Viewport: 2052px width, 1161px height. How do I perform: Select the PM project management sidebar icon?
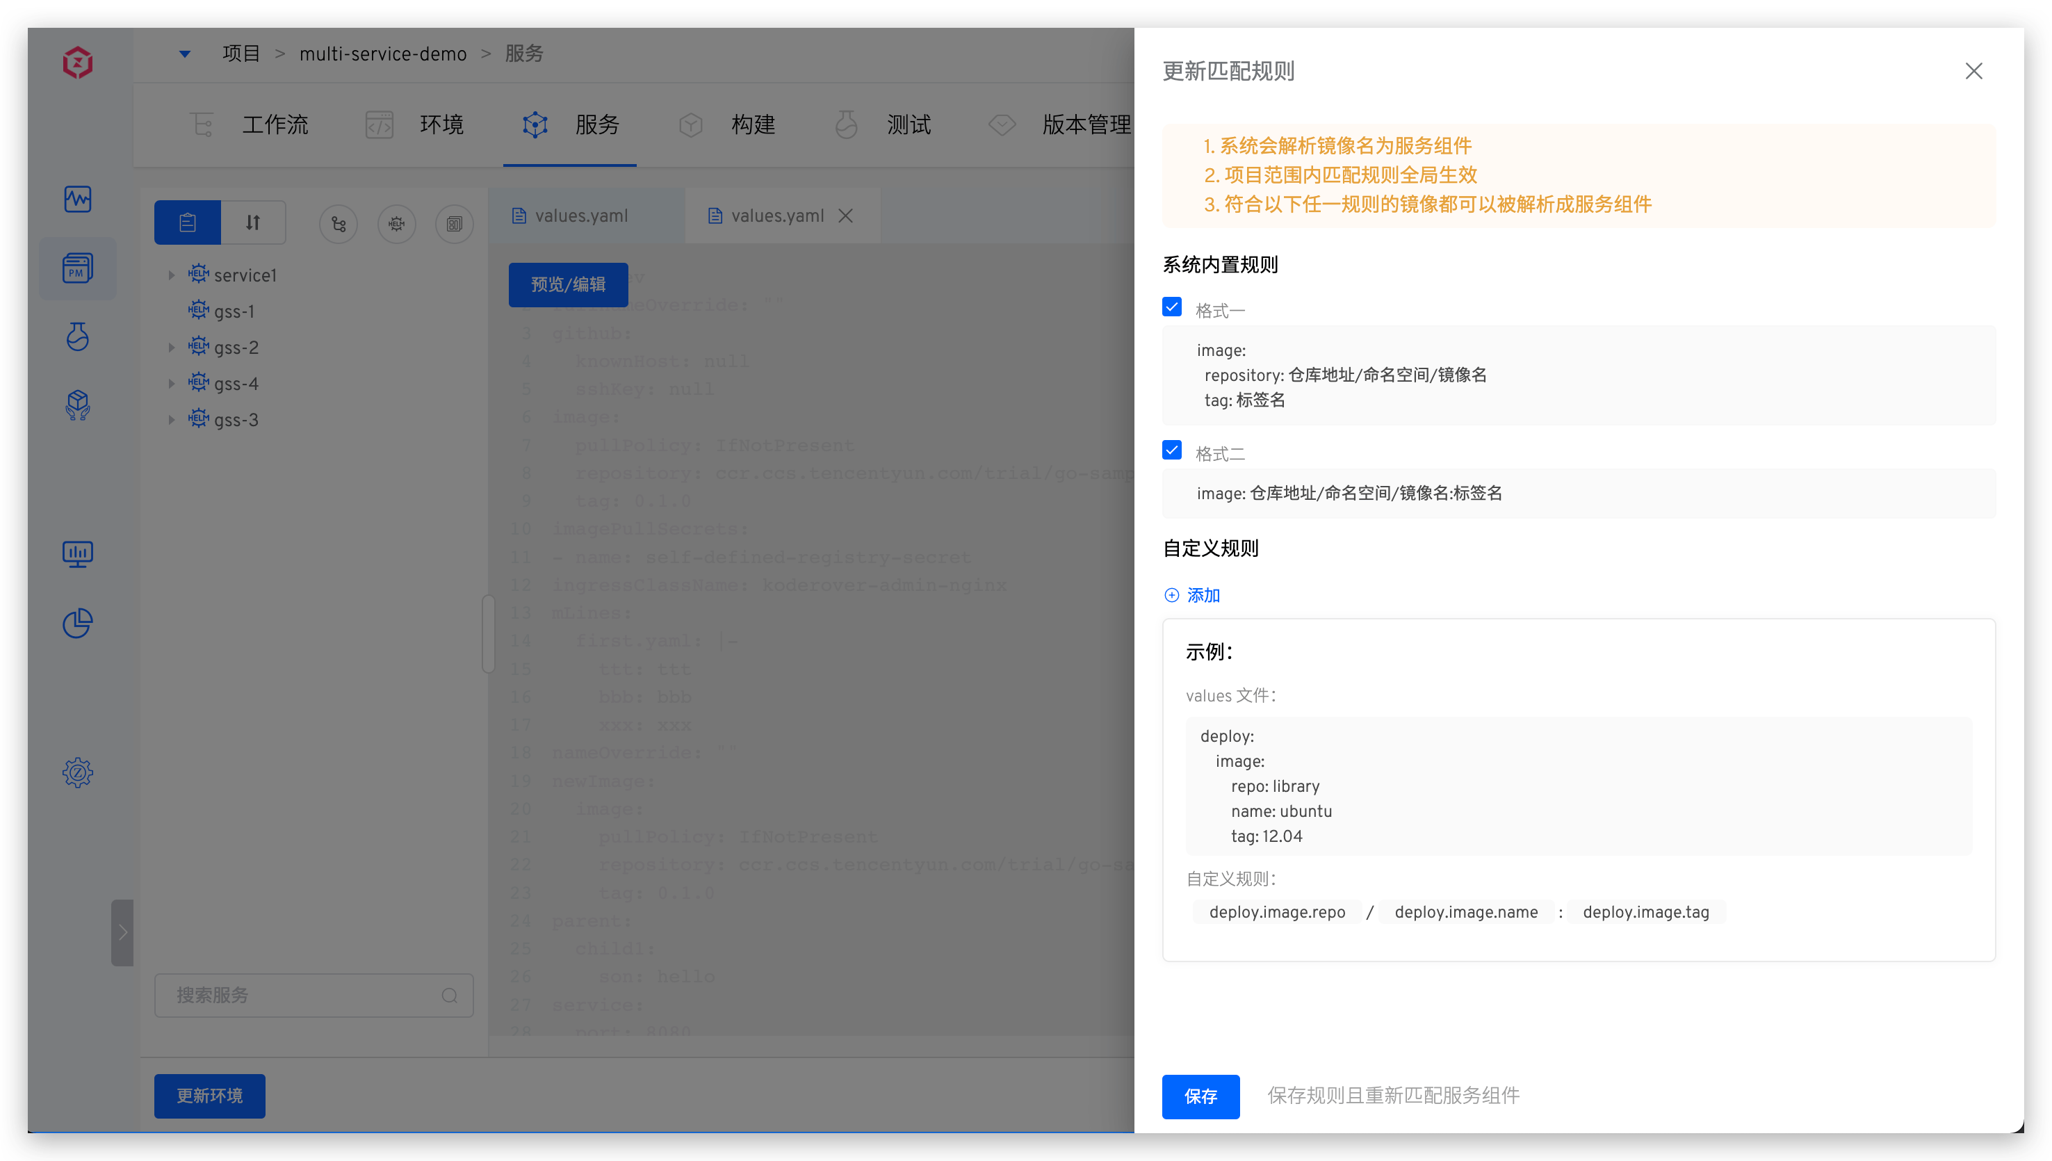[77, 269]
